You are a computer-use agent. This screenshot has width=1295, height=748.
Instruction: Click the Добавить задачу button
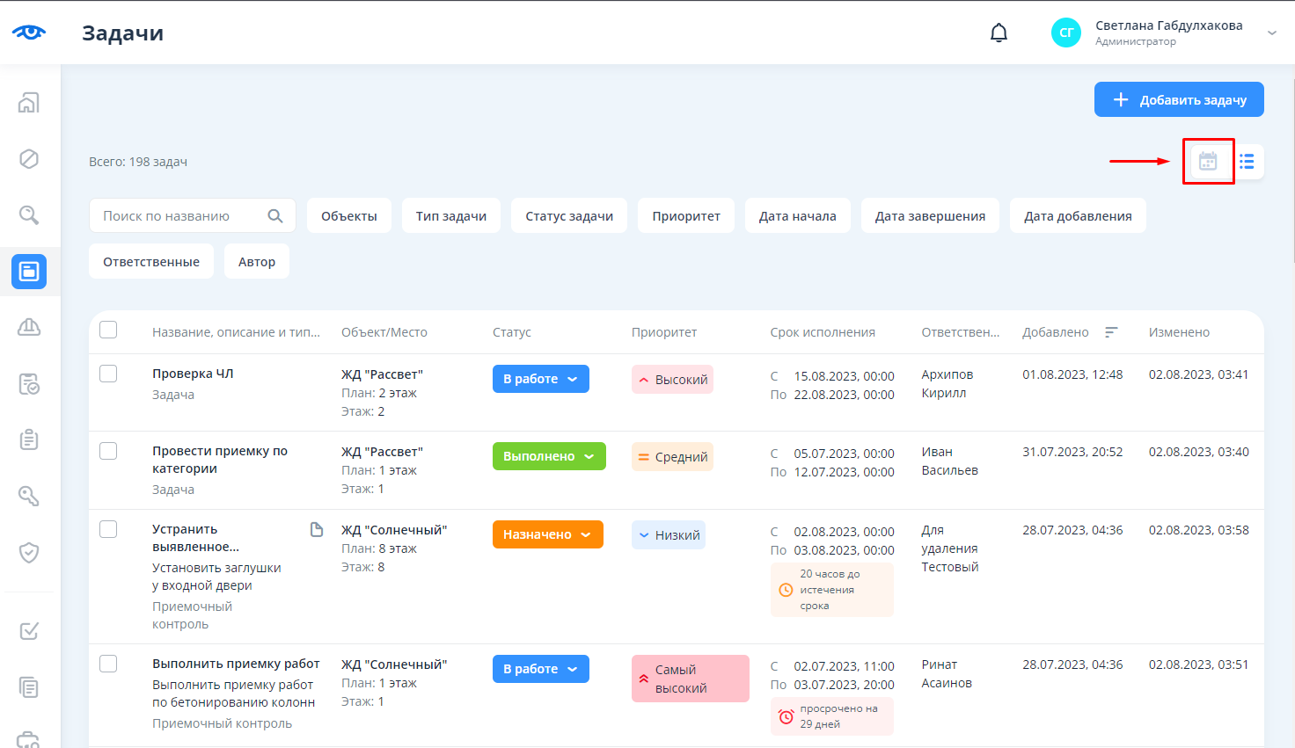[x=1179, y=99]
